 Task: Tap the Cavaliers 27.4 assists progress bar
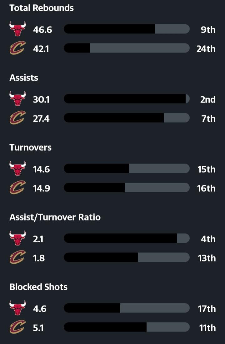pyautogui.click(x=127, y=118)
